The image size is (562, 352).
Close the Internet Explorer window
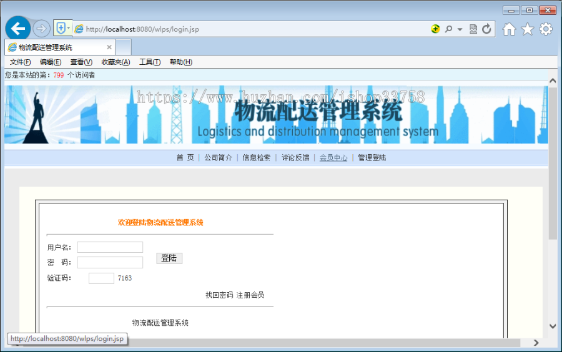pos(548,11)
